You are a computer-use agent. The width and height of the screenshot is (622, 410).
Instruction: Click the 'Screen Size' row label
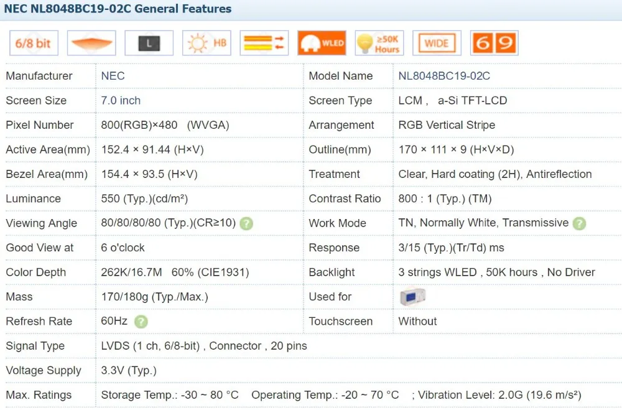pyautogui.click(x=36, y=100)
